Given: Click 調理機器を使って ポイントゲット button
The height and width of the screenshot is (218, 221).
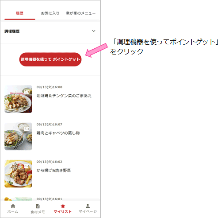Looking at the screenshot, I should [x=50, y=59].
